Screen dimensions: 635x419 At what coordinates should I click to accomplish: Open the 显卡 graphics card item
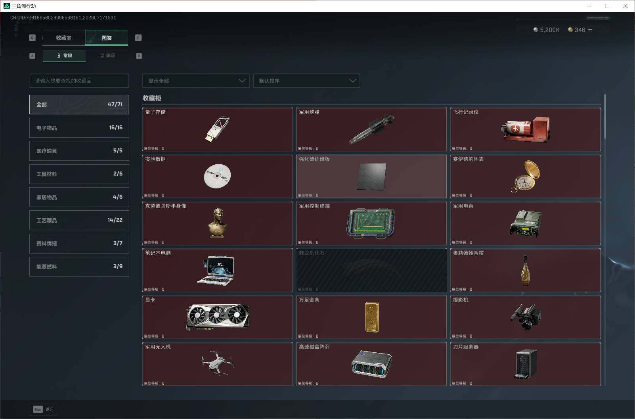[x=218, y=317]
